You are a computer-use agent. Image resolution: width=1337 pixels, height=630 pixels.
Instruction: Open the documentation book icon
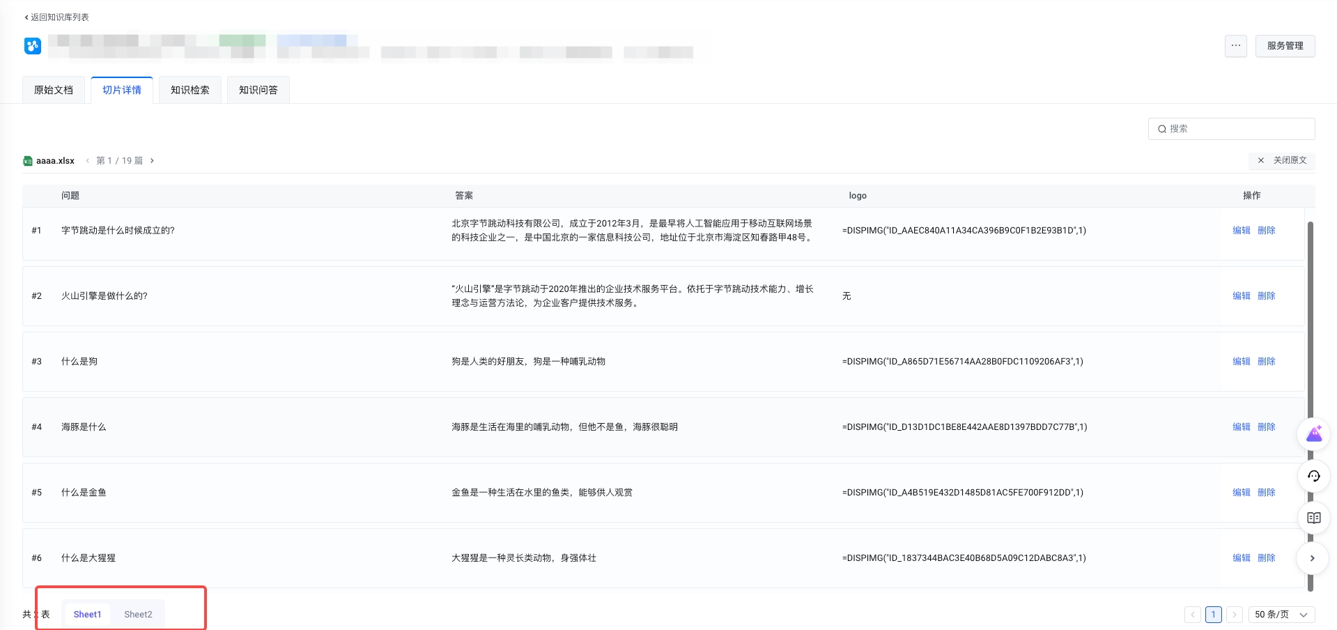(x=1313, y=518)
